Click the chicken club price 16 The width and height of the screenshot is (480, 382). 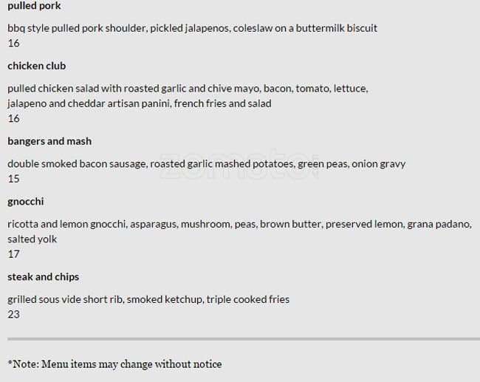[x=13, y=118]
